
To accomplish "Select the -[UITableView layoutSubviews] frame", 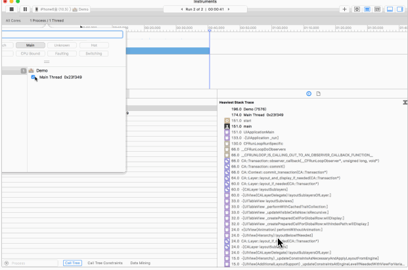I will pos(267,201).
